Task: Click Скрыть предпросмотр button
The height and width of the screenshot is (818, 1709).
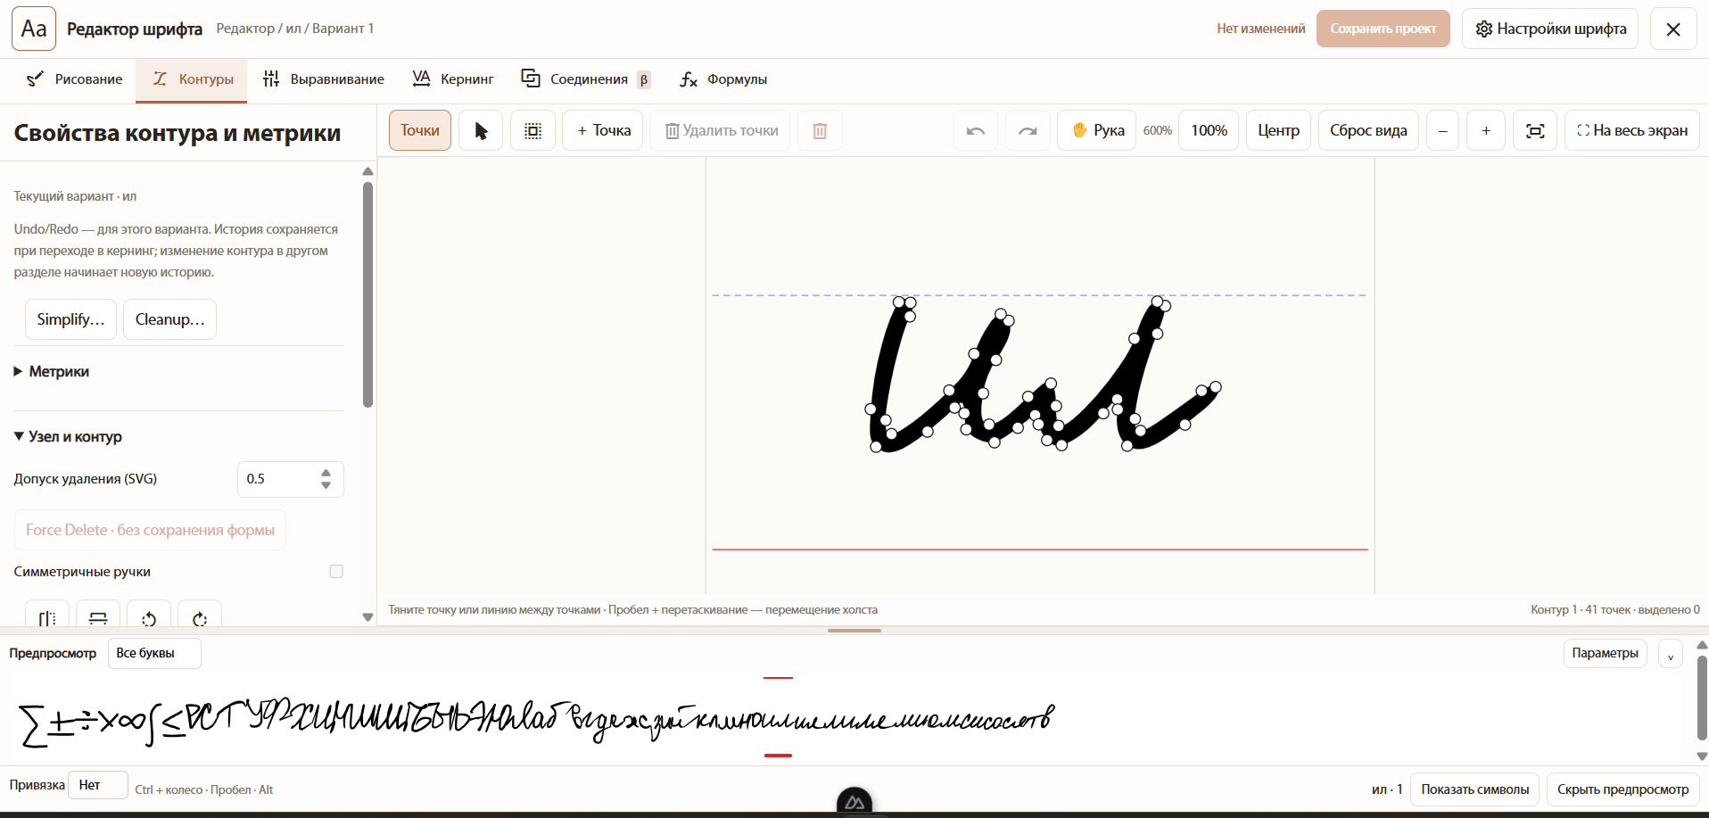Action: click(1622, 789)
